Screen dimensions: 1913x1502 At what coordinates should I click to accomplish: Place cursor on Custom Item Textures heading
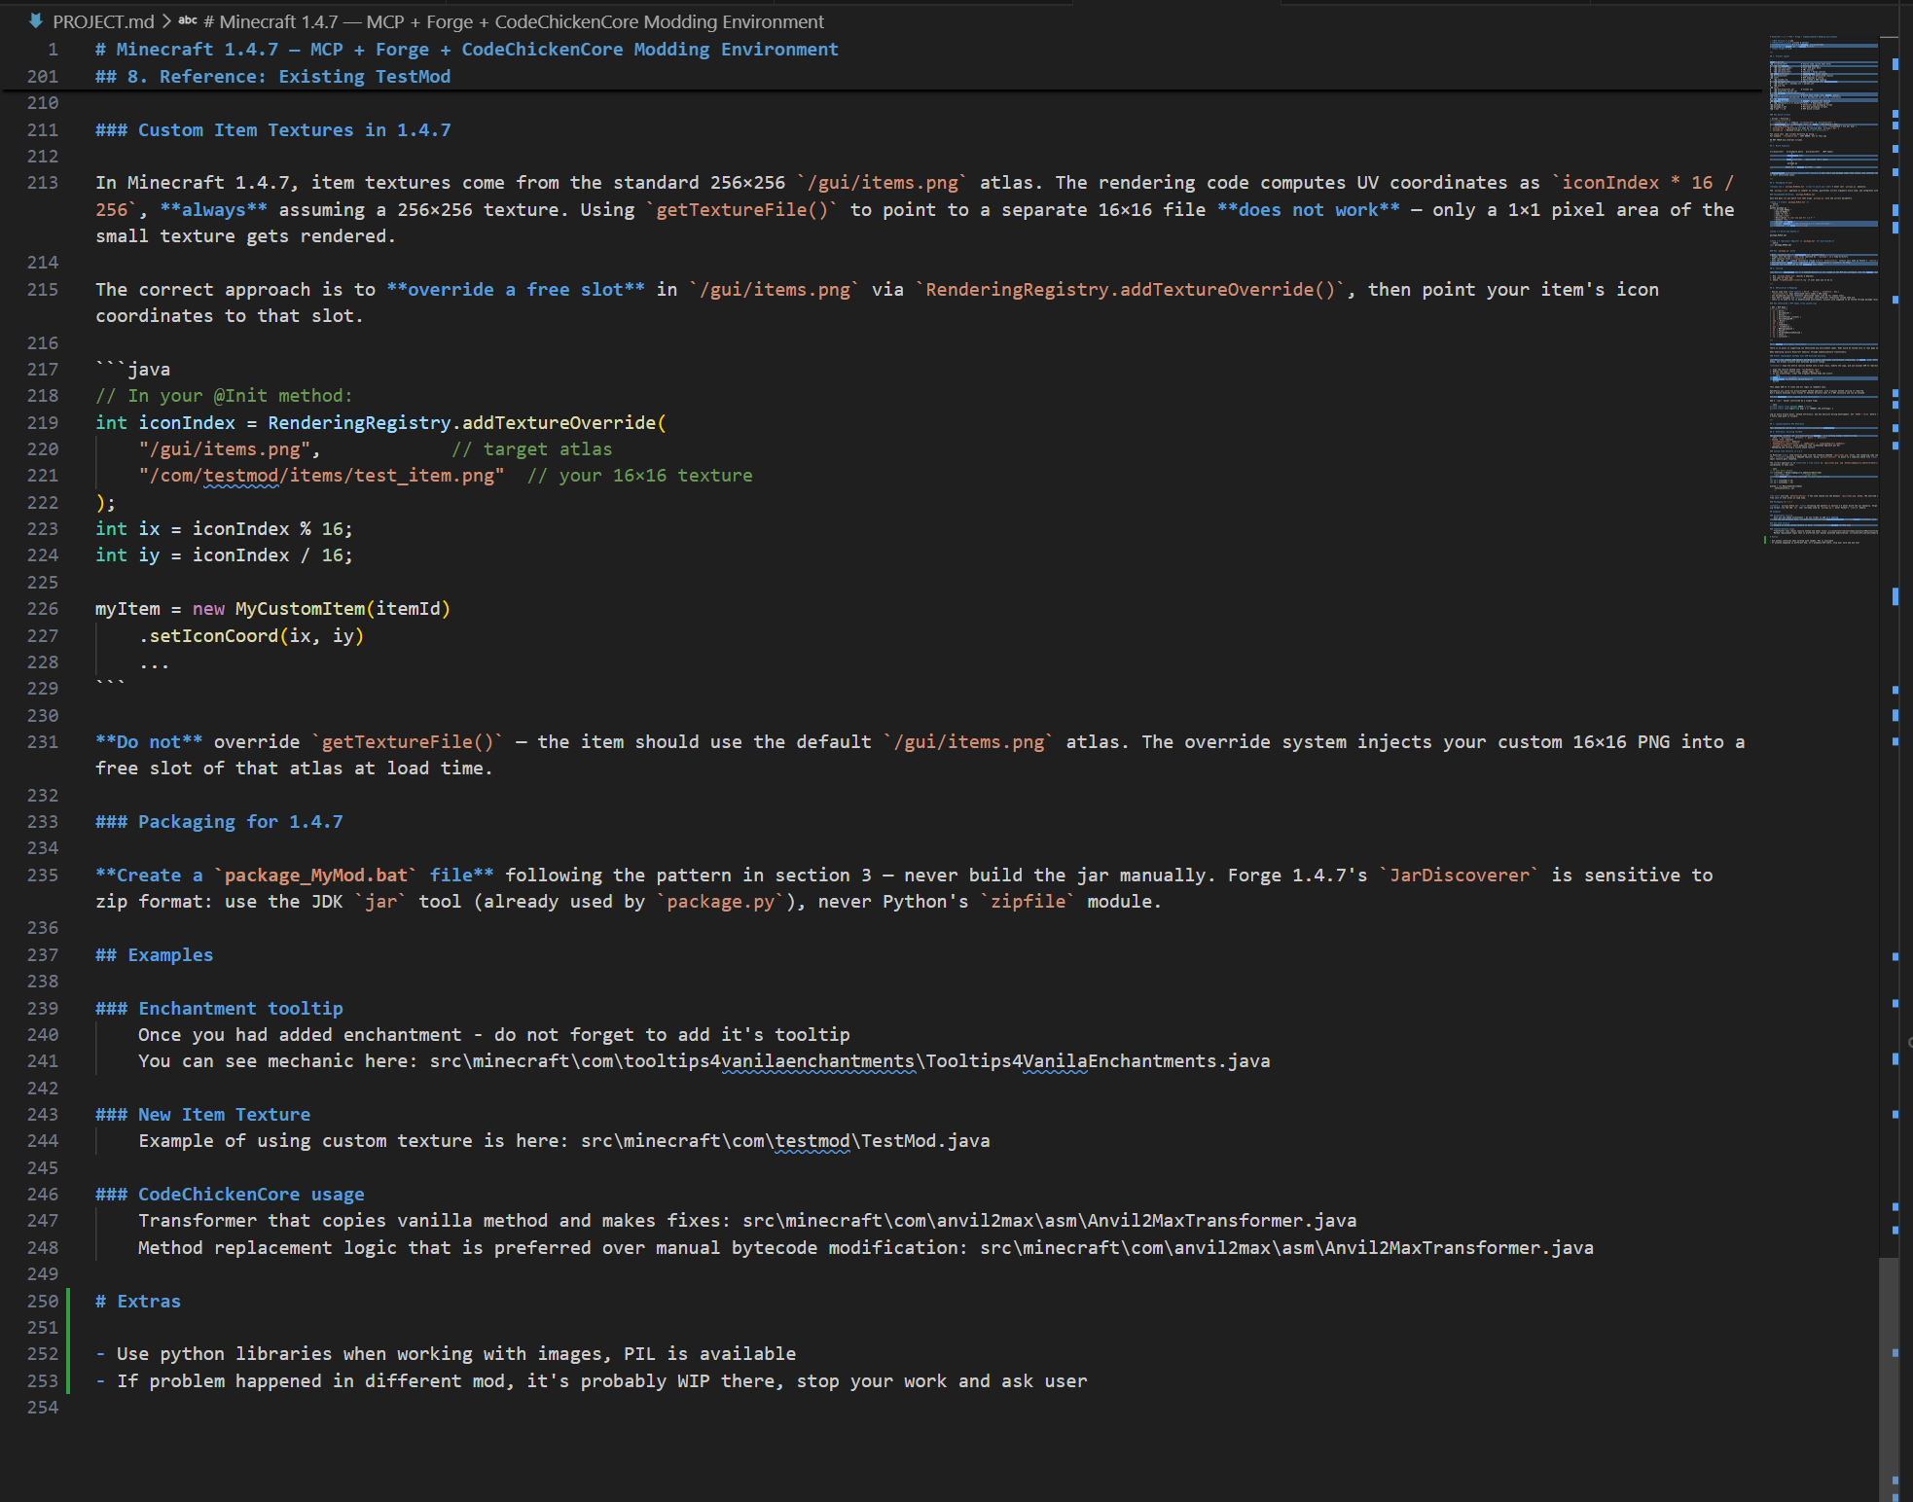272,130
